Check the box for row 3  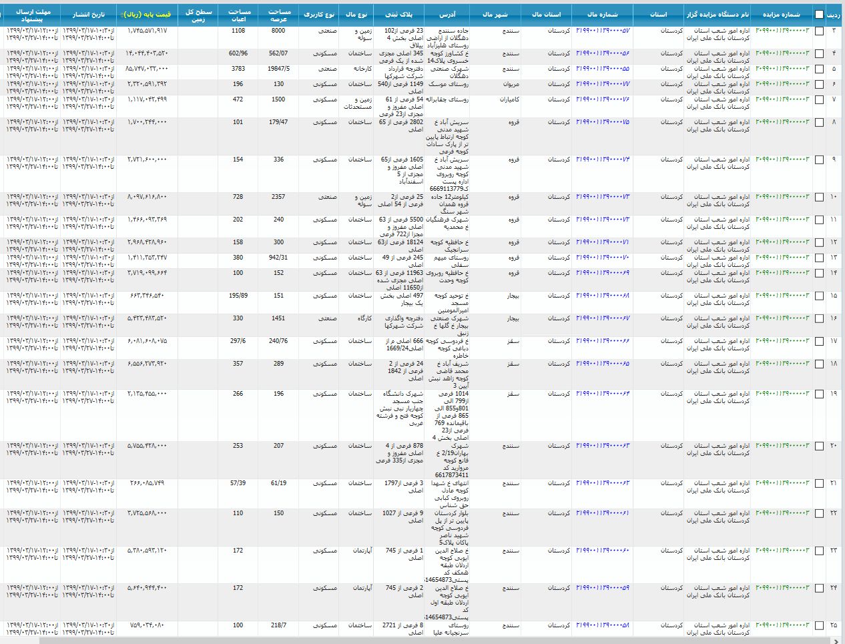[x=819, y=31]
